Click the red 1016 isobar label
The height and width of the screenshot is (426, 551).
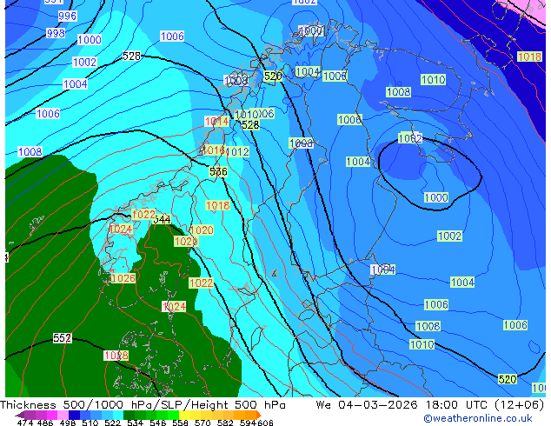214,150
